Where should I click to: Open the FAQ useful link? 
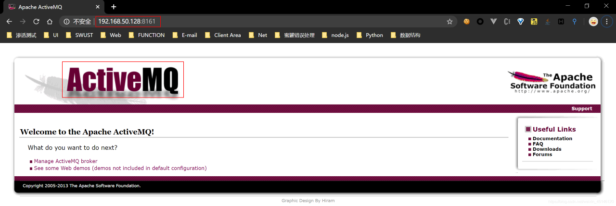click(538, 144)
